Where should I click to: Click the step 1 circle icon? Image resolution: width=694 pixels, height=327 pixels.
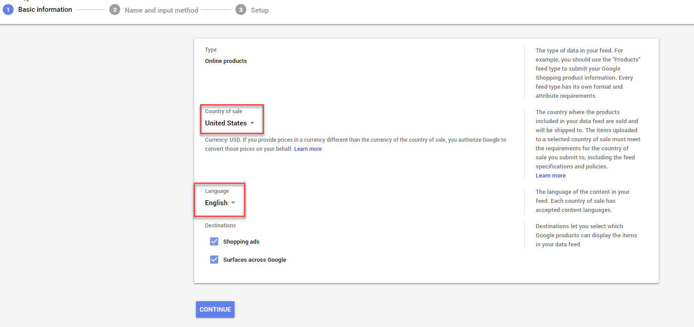[8, 10]
